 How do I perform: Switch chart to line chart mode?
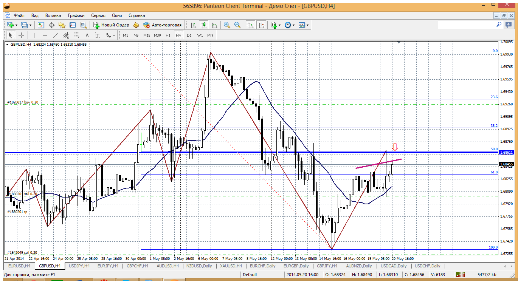(x=214, y=25)
